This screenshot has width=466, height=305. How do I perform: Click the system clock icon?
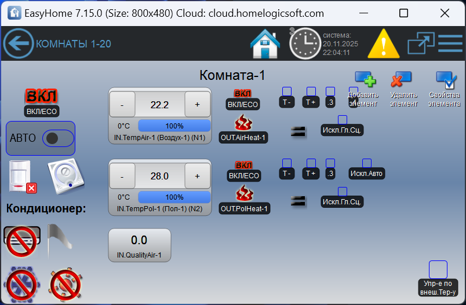[x=304, y=43]
